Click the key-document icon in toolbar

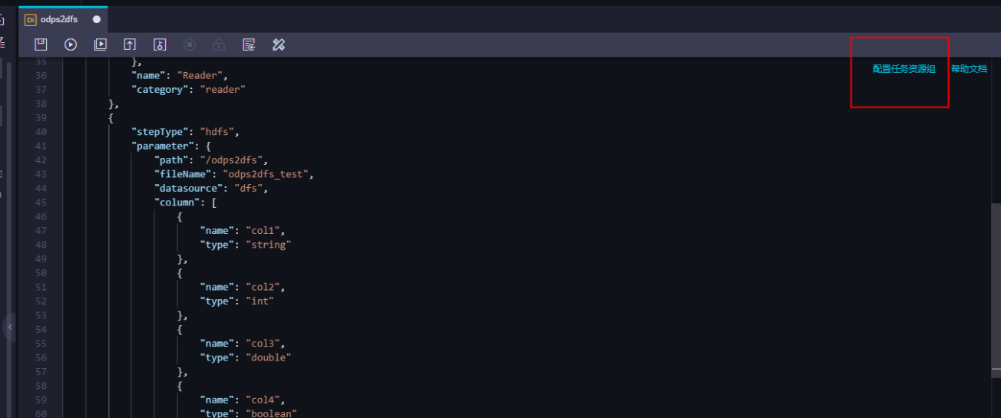(x=160, y=44)
